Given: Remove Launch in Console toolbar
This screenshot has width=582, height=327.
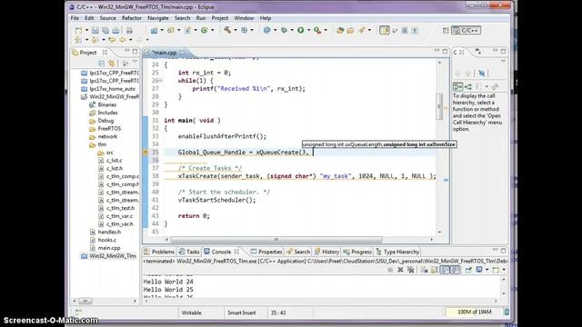Looking at the screenshot, I should (400, 270).
